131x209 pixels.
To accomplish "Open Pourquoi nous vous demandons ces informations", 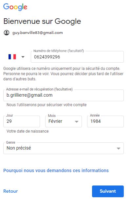I will [x=56, y=170].
